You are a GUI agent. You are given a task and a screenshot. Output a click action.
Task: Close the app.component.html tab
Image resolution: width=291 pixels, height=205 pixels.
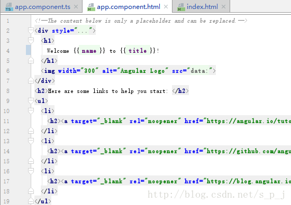click(166, 7)
